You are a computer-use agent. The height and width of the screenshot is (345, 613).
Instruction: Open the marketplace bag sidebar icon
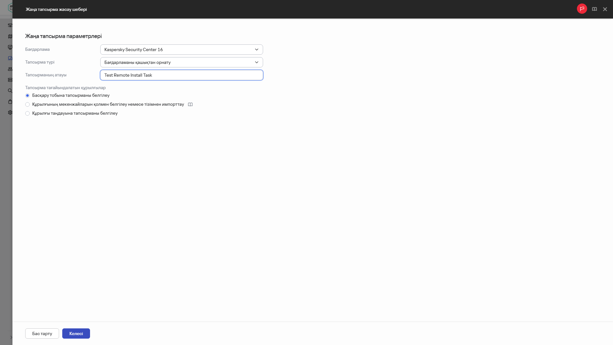click(x=10, y=102)
